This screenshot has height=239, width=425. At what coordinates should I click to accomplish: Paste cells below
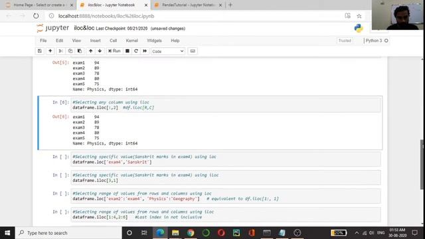(x=80, y=51)
